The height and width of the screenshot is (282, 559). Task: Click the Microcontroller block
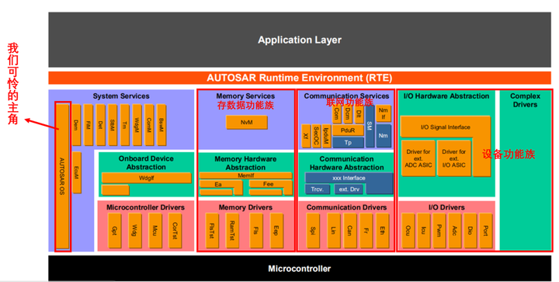[300, 268]
